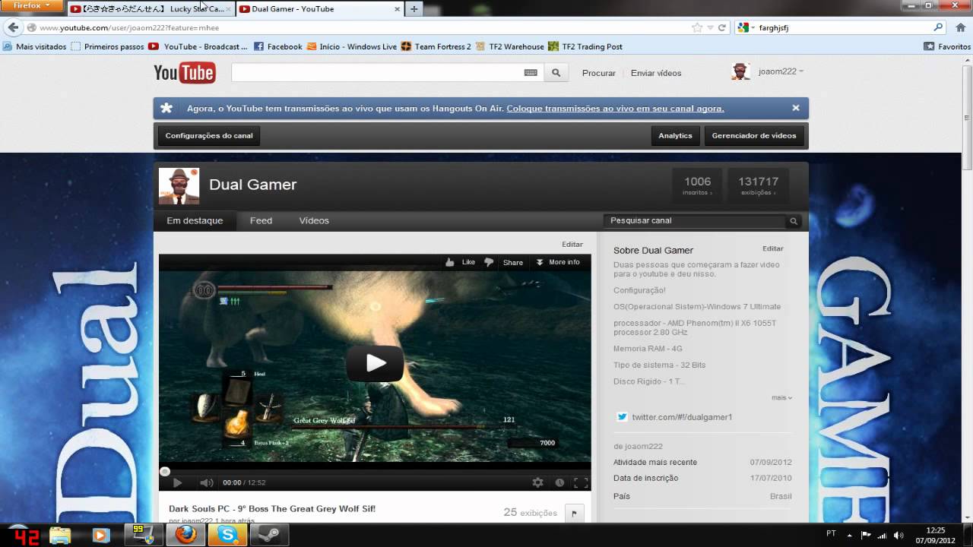Toggle Watch Later clock icon
This screenshot has width=973, height=547.
tap(559, 482)
